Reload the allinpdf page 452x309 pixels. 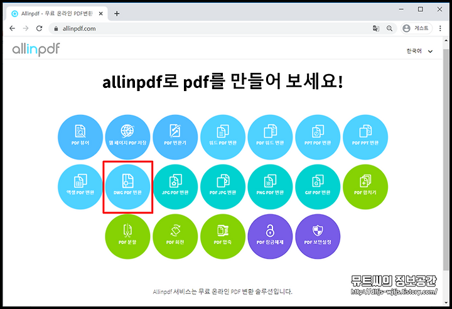tap(39, 28)
